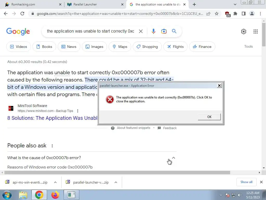Go back to the previous page
This screenshot has width=266, height=200.
[x=6, y=14]
